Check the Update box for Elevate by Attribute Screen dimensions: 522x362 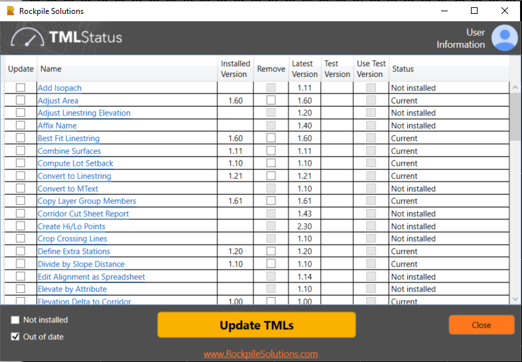tap(21, 288)
